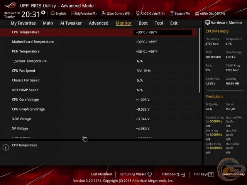247x185 pixels.
Task: Open the My Favorites tab
Action: click(23, 23)
